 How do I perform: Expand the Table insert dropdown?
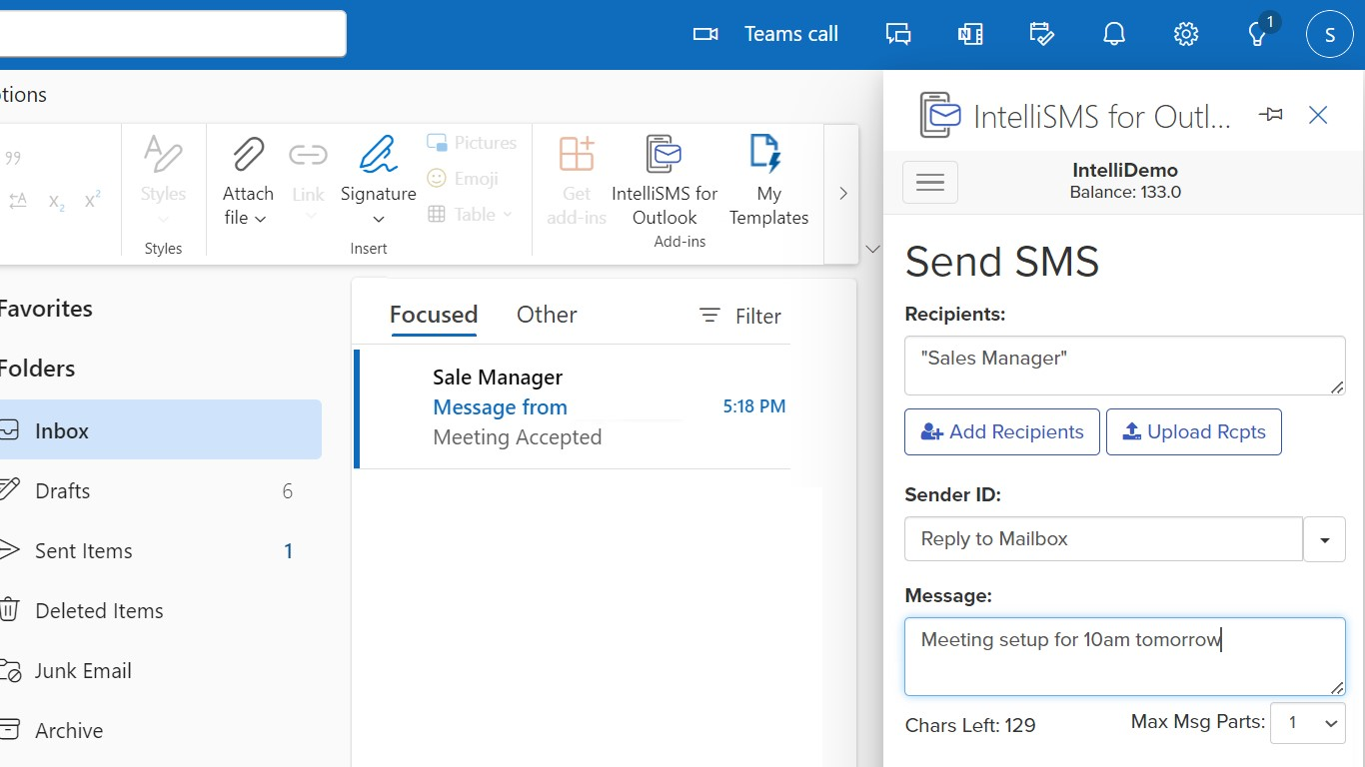[509, 214]
